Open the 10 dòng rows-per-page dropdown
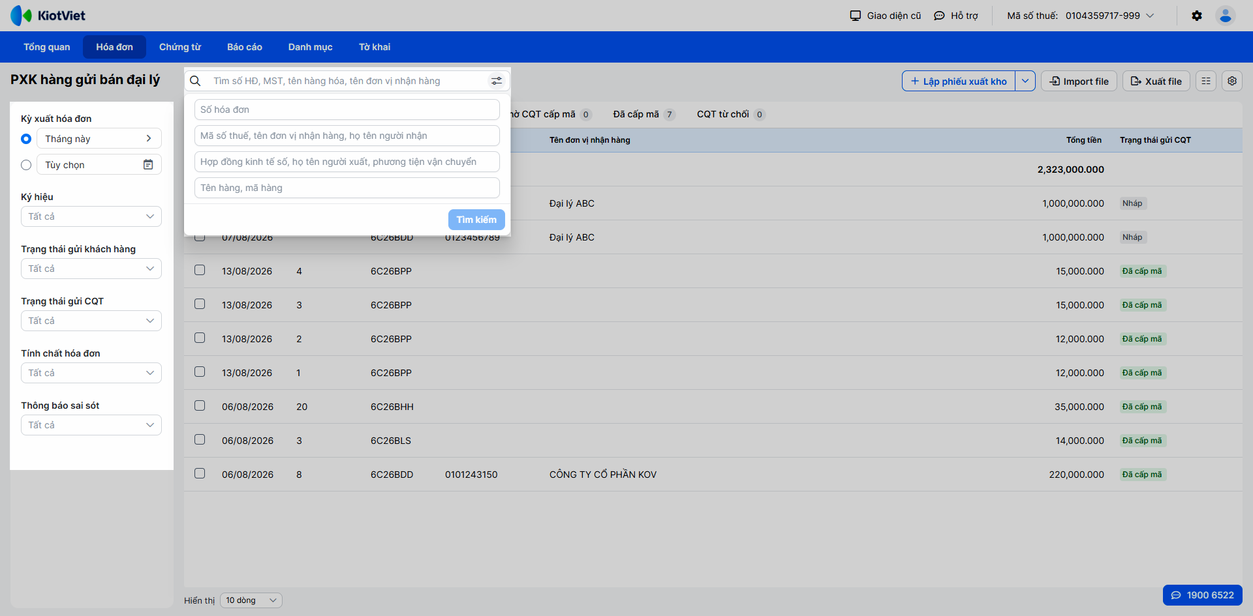1253x616 pixels. click(251, 600)
